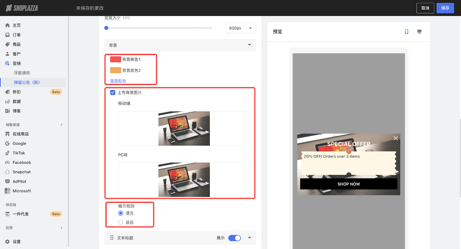
Task: Collapse the 背景 section arrow
Action: tap(250, 45)
